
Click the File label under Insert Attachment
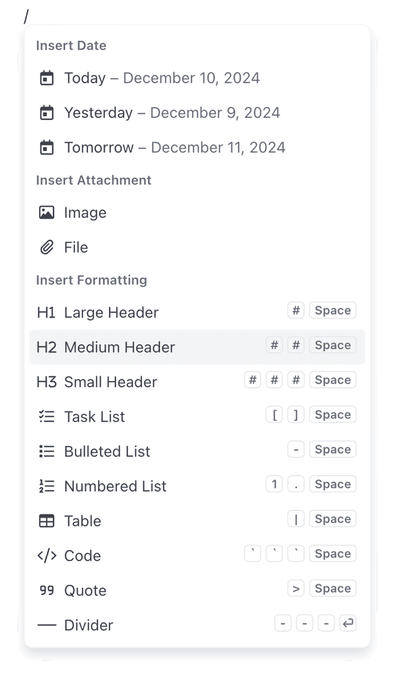(x=76, y=247)
